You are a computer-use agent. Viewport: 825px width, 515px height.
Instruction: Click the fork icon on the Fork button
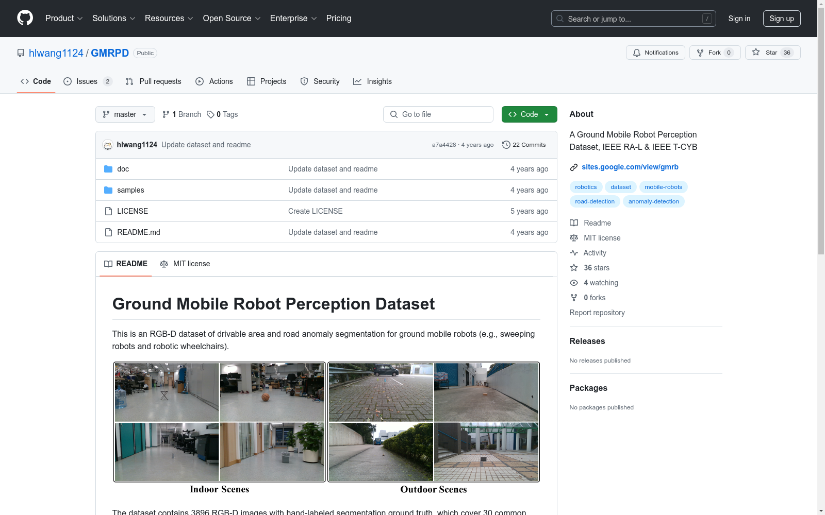click(700, 53)
